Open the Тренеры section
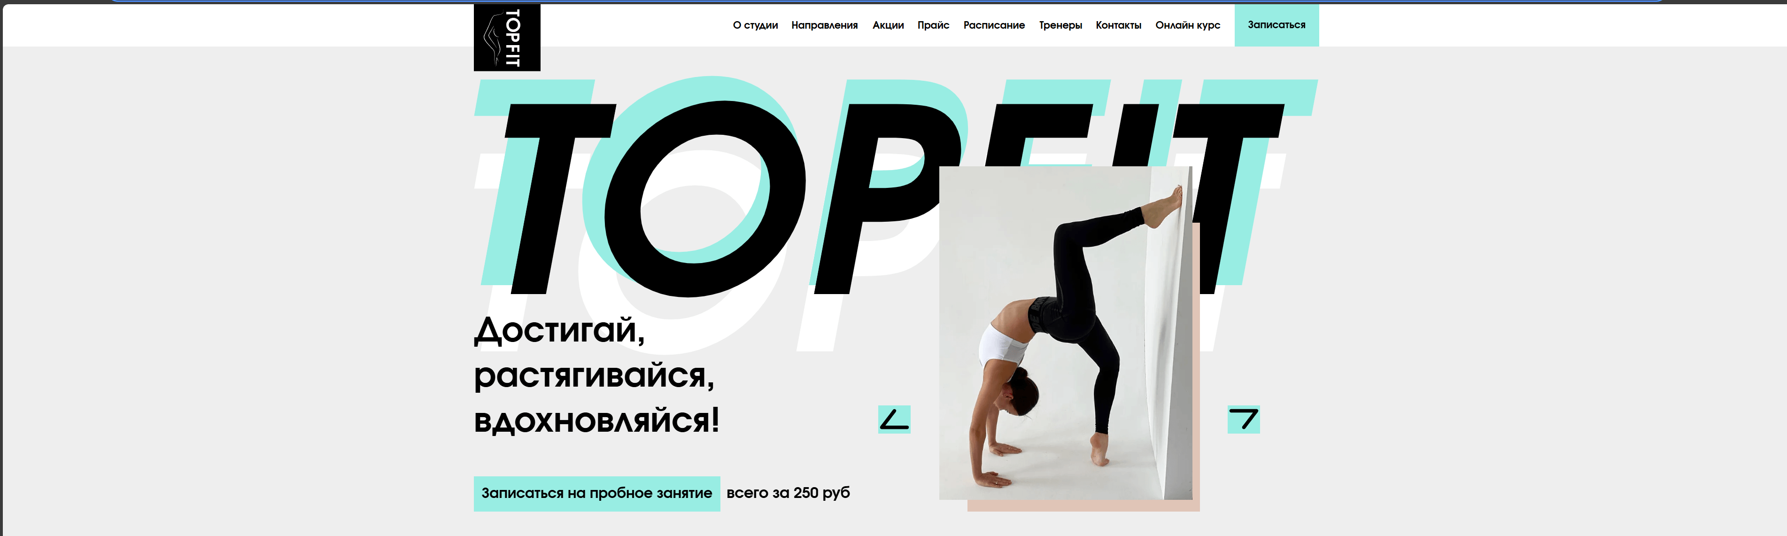Image resolution: width=1787 pixels, height=536 pixels. 1060,25
